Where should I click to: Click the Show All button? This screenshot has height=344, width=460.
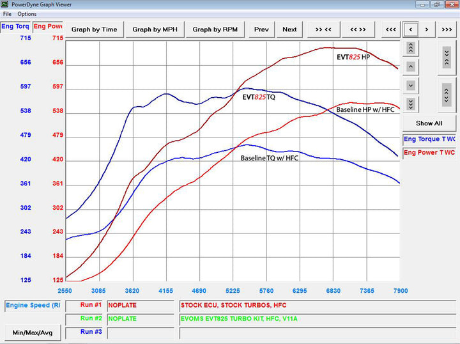pyautogui.click(x=429, y=123)
